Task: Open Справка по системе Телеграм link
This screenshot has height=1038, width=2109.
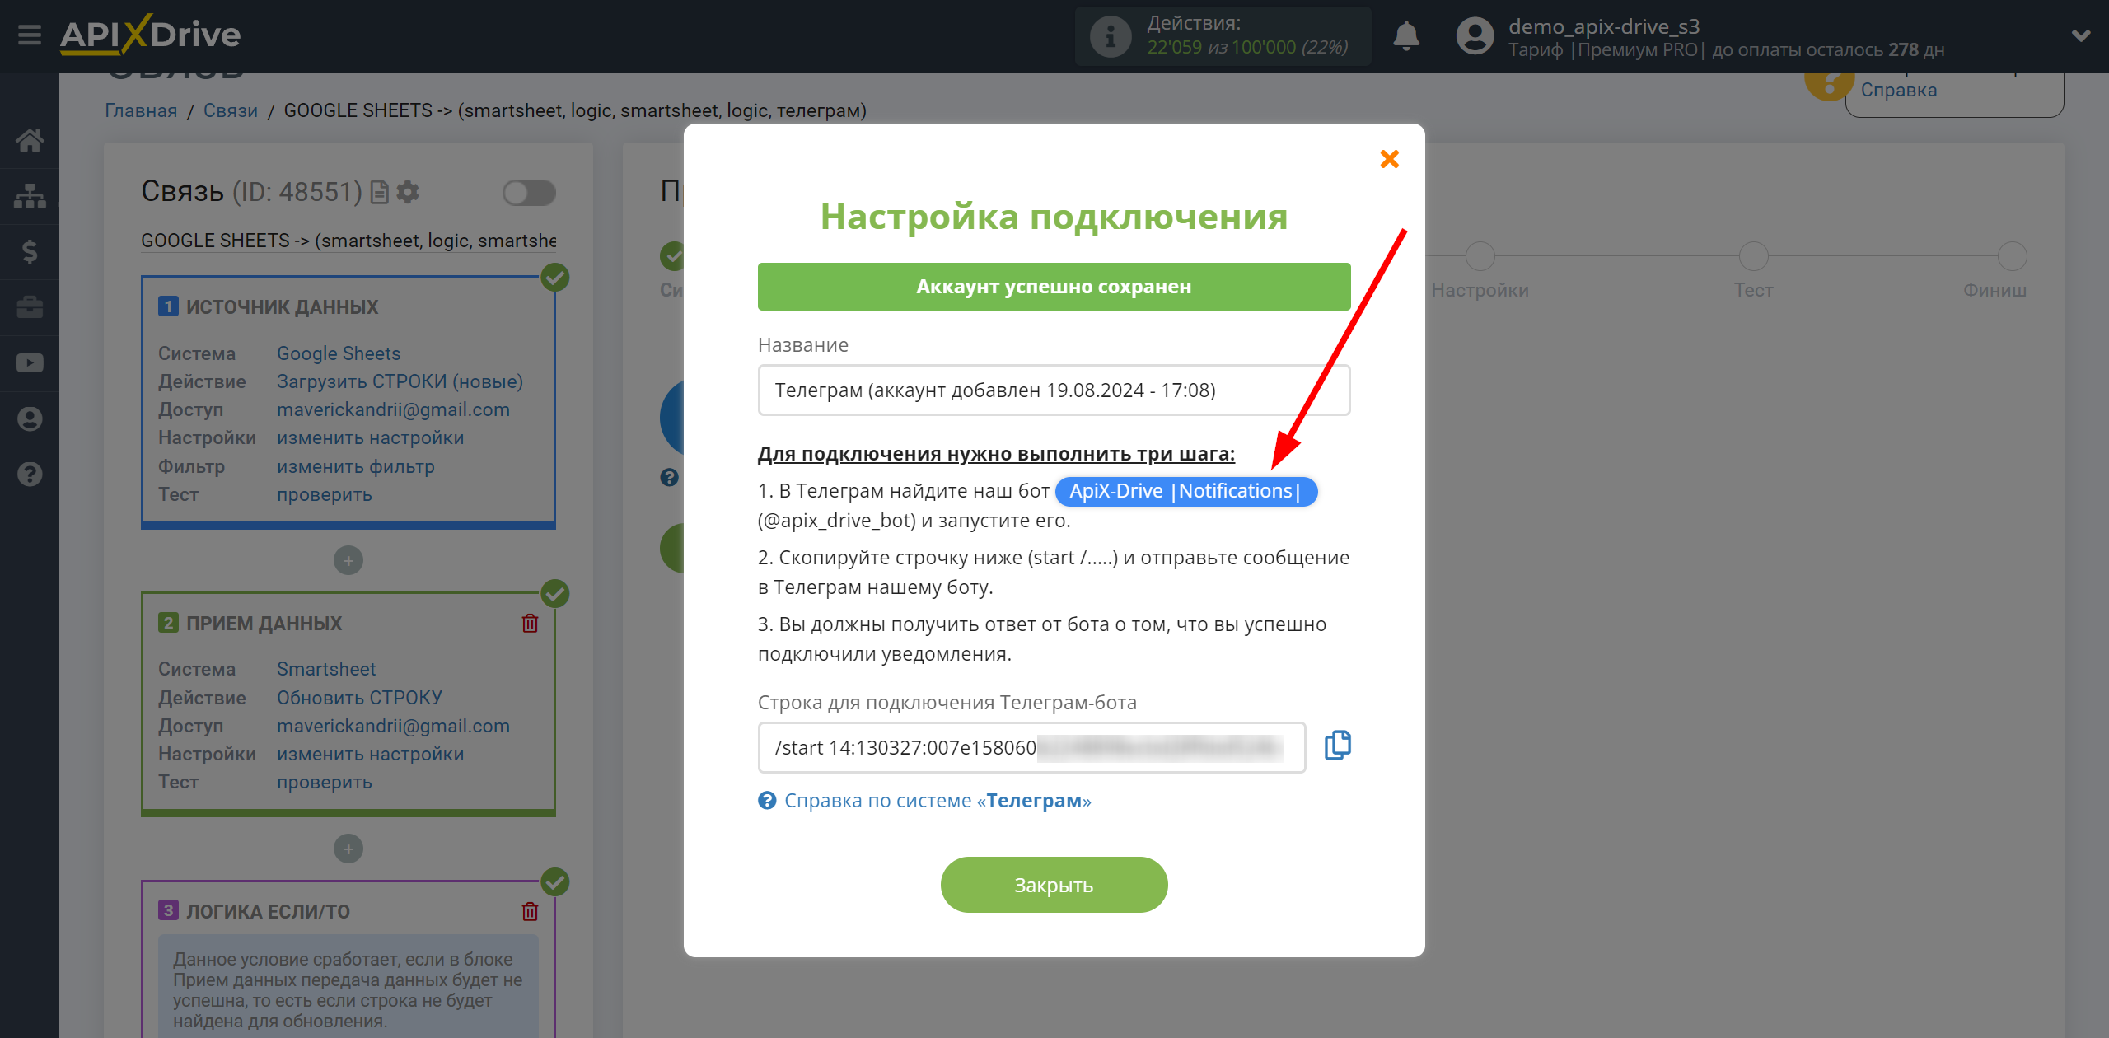Action: tap(938, 801)
